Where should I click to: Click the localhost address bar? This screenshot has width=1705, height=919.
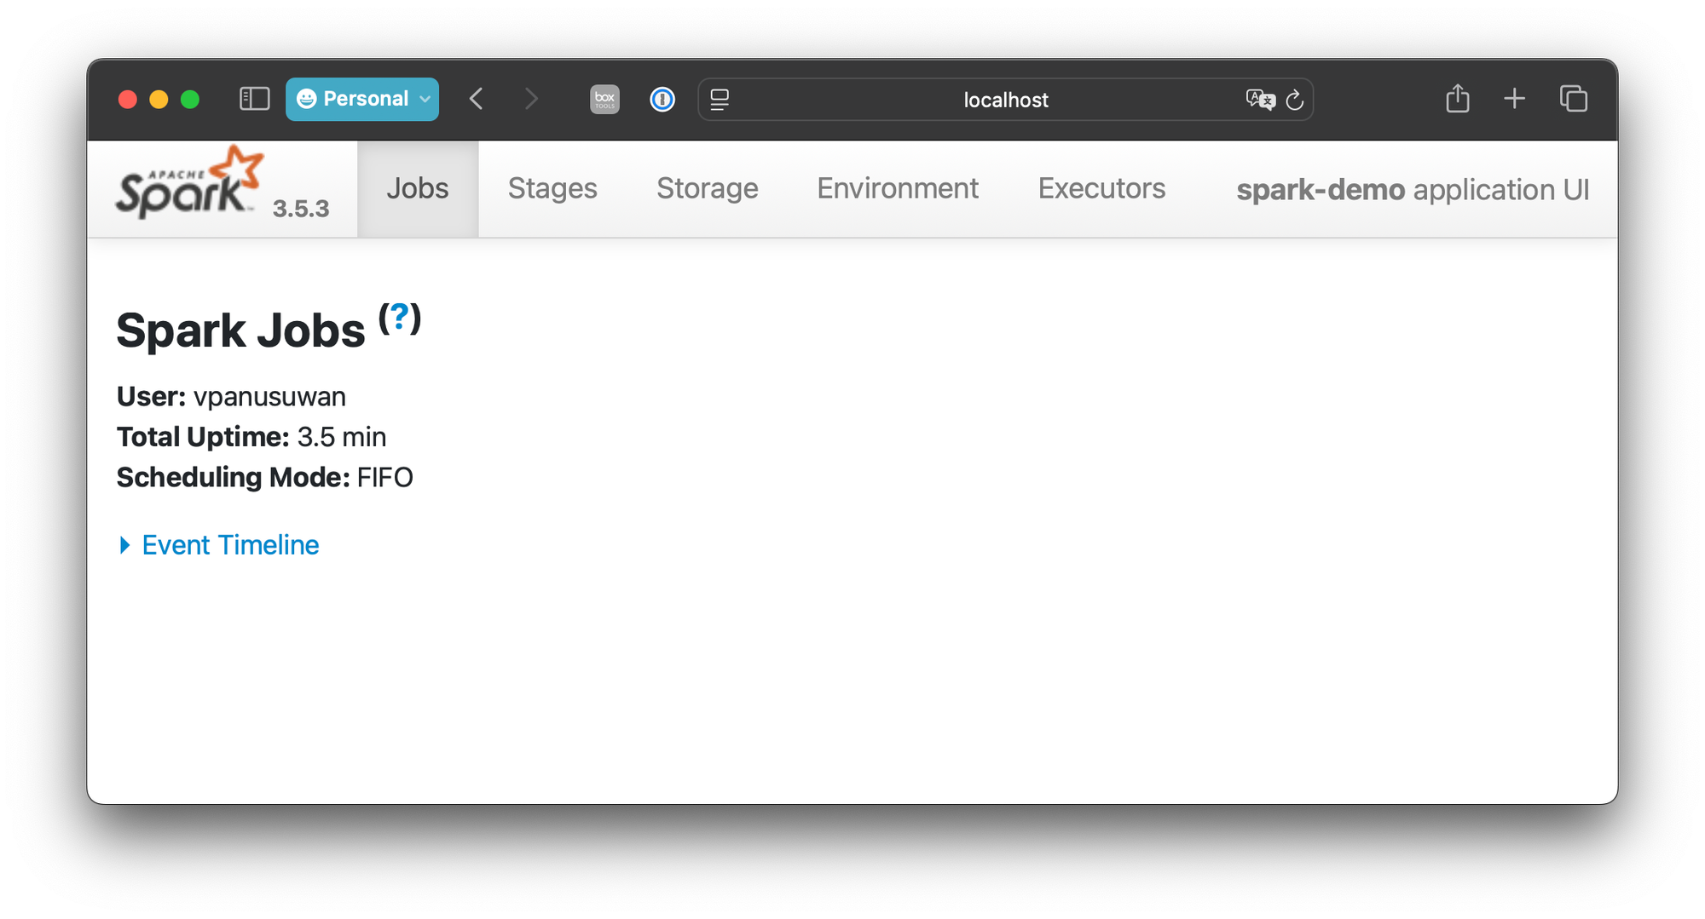tap(1005, 100)
